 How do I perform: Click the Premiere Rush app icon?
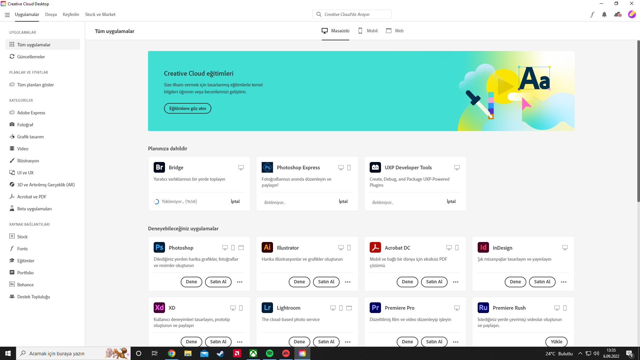coord(483,308)
